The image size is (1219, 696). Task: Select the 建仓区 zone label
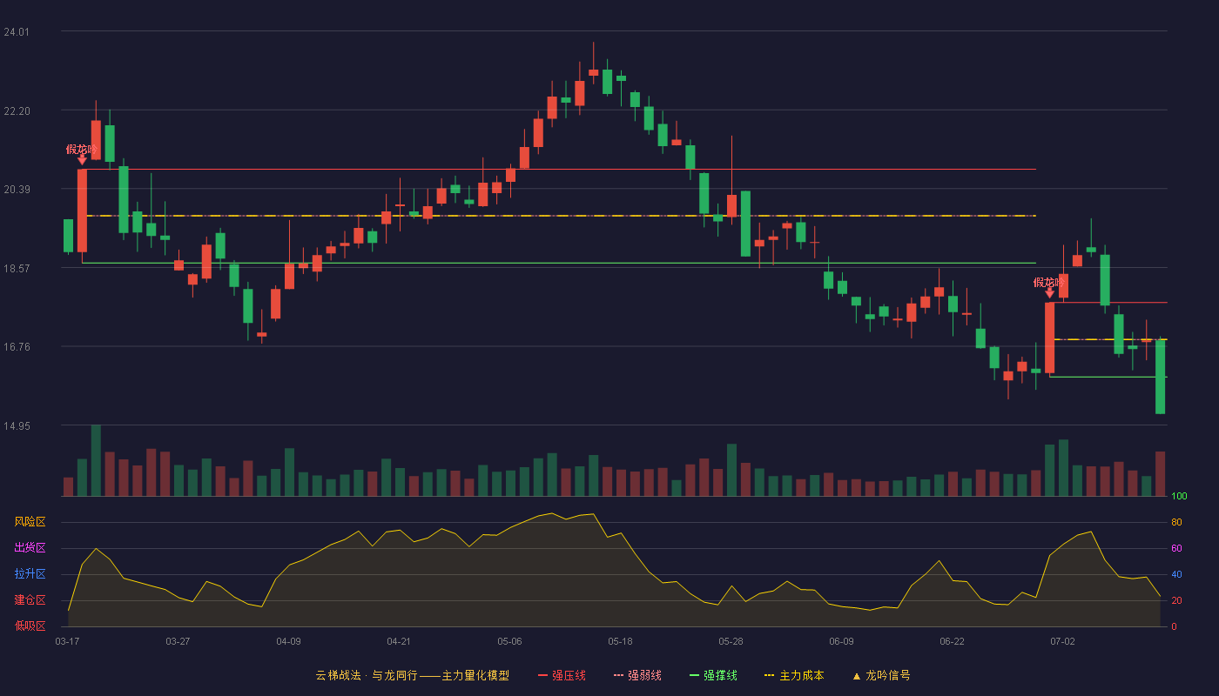pos(30,600)
